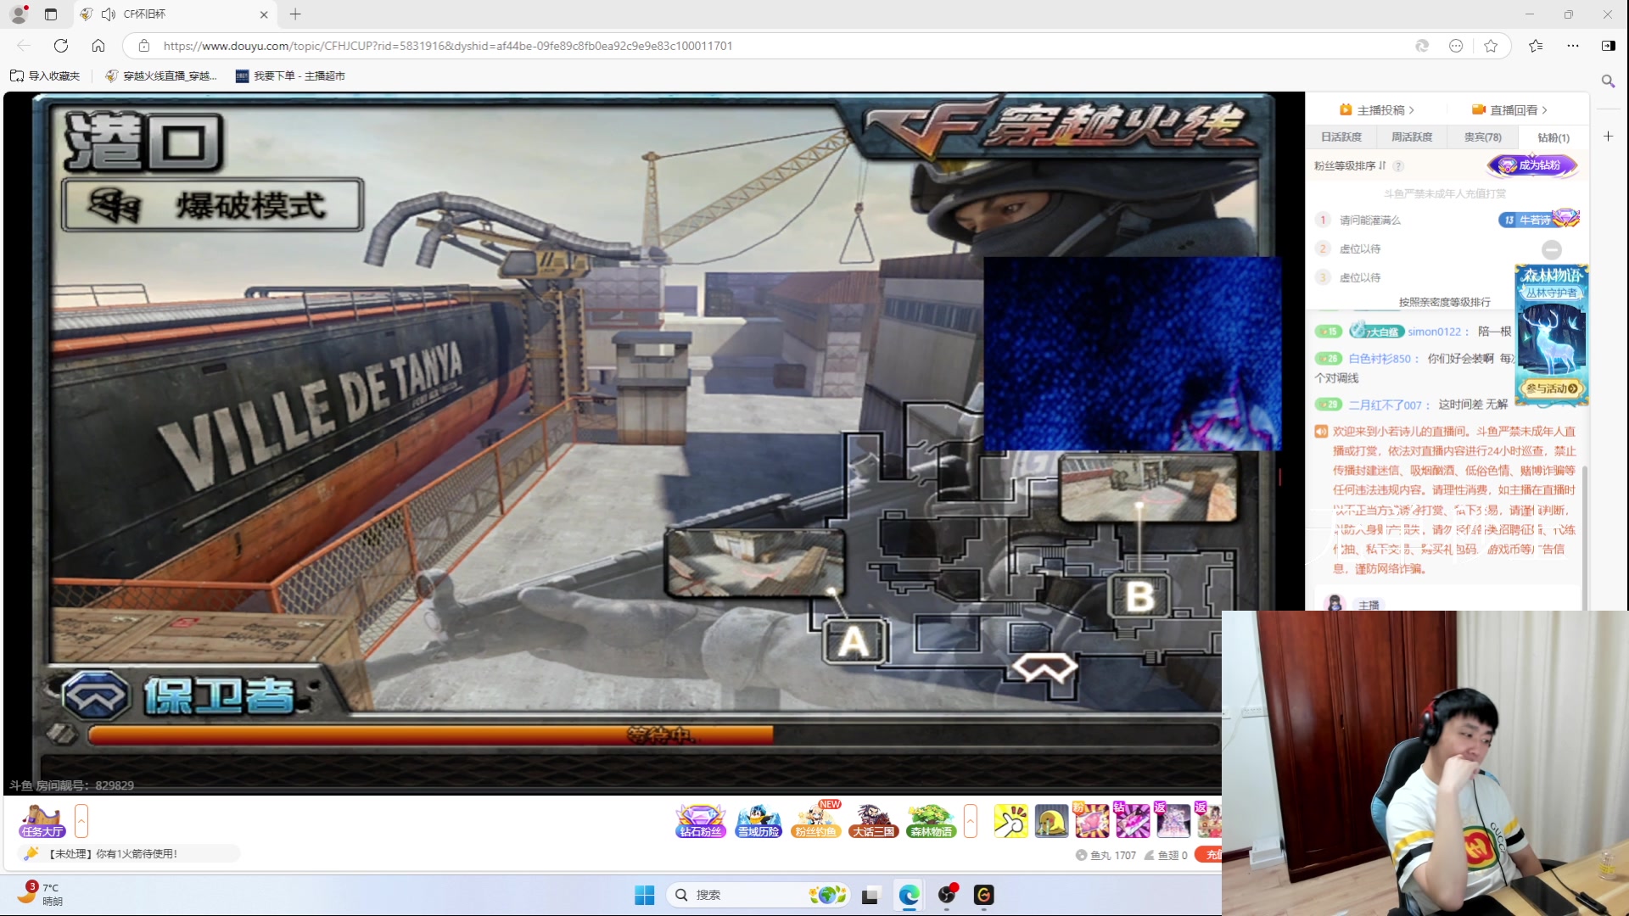Open 我要下单 - 主播超市 bookmark
This screenshot has width=1629, height=916.
coord(290,76)
